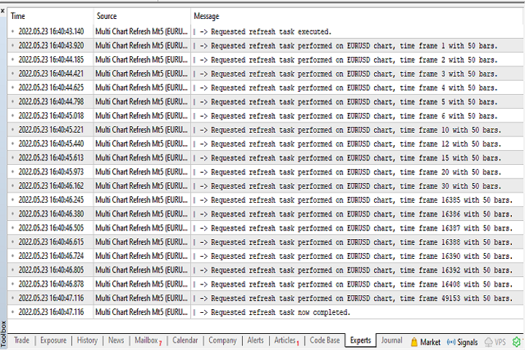
Task: Select log entry for time frame 16390
Action: 266,256
